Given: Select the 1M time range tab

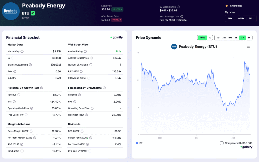Looking at the screenshot, I should click(218, 37).
